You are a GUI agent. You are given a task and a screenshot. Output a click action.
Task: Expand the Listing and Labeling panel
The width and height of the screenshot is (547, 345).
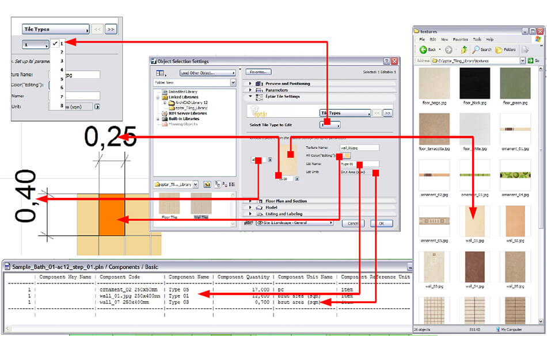(250, 214)
